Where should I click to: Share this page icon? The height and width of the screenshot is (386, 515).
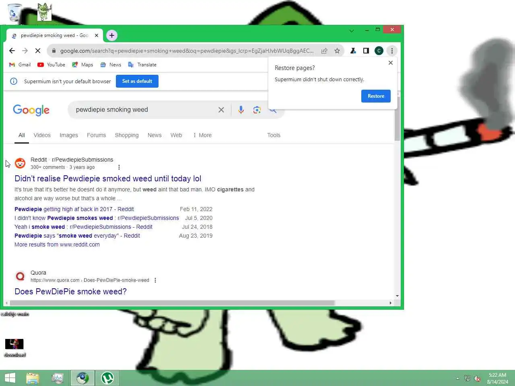click(324, 51)
